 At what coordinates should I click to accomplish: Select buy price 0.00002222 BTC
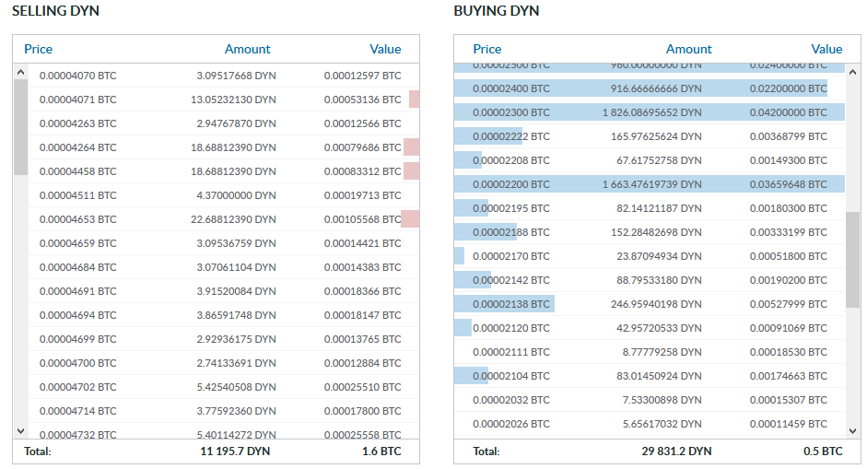point(511,136)
